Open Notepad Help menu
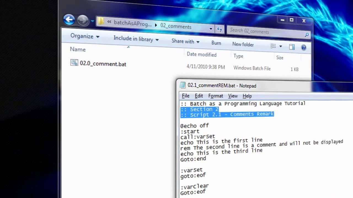The width and height of the screenshot is (353, 198). pyautogui.click(x=247, y=96)
